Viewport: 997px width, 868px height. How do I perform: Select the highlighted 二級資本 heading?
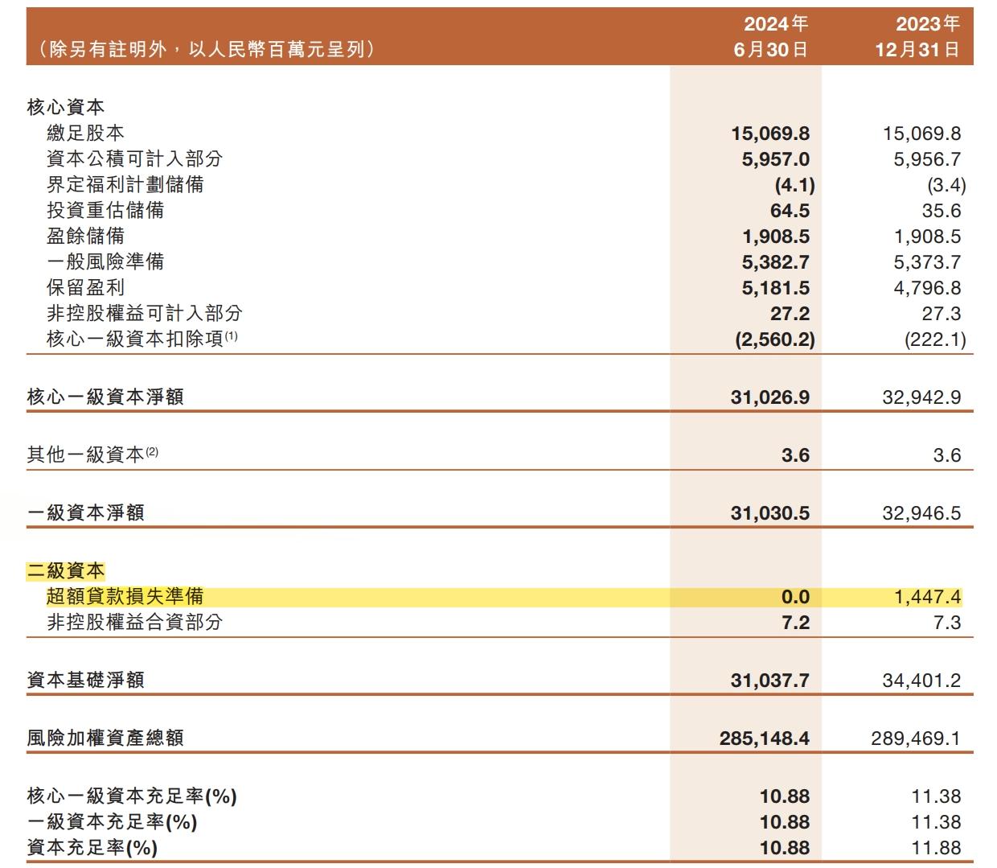point(66,571)
